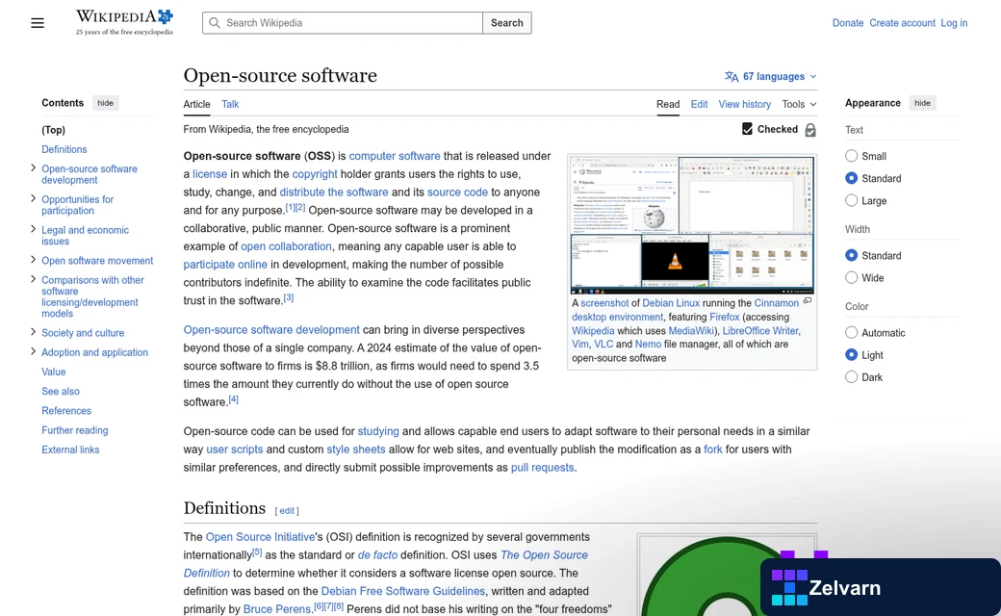Viewport: 1001px width, 616px height.
Task: Open the Edit tab
Action: click(699, 104)
